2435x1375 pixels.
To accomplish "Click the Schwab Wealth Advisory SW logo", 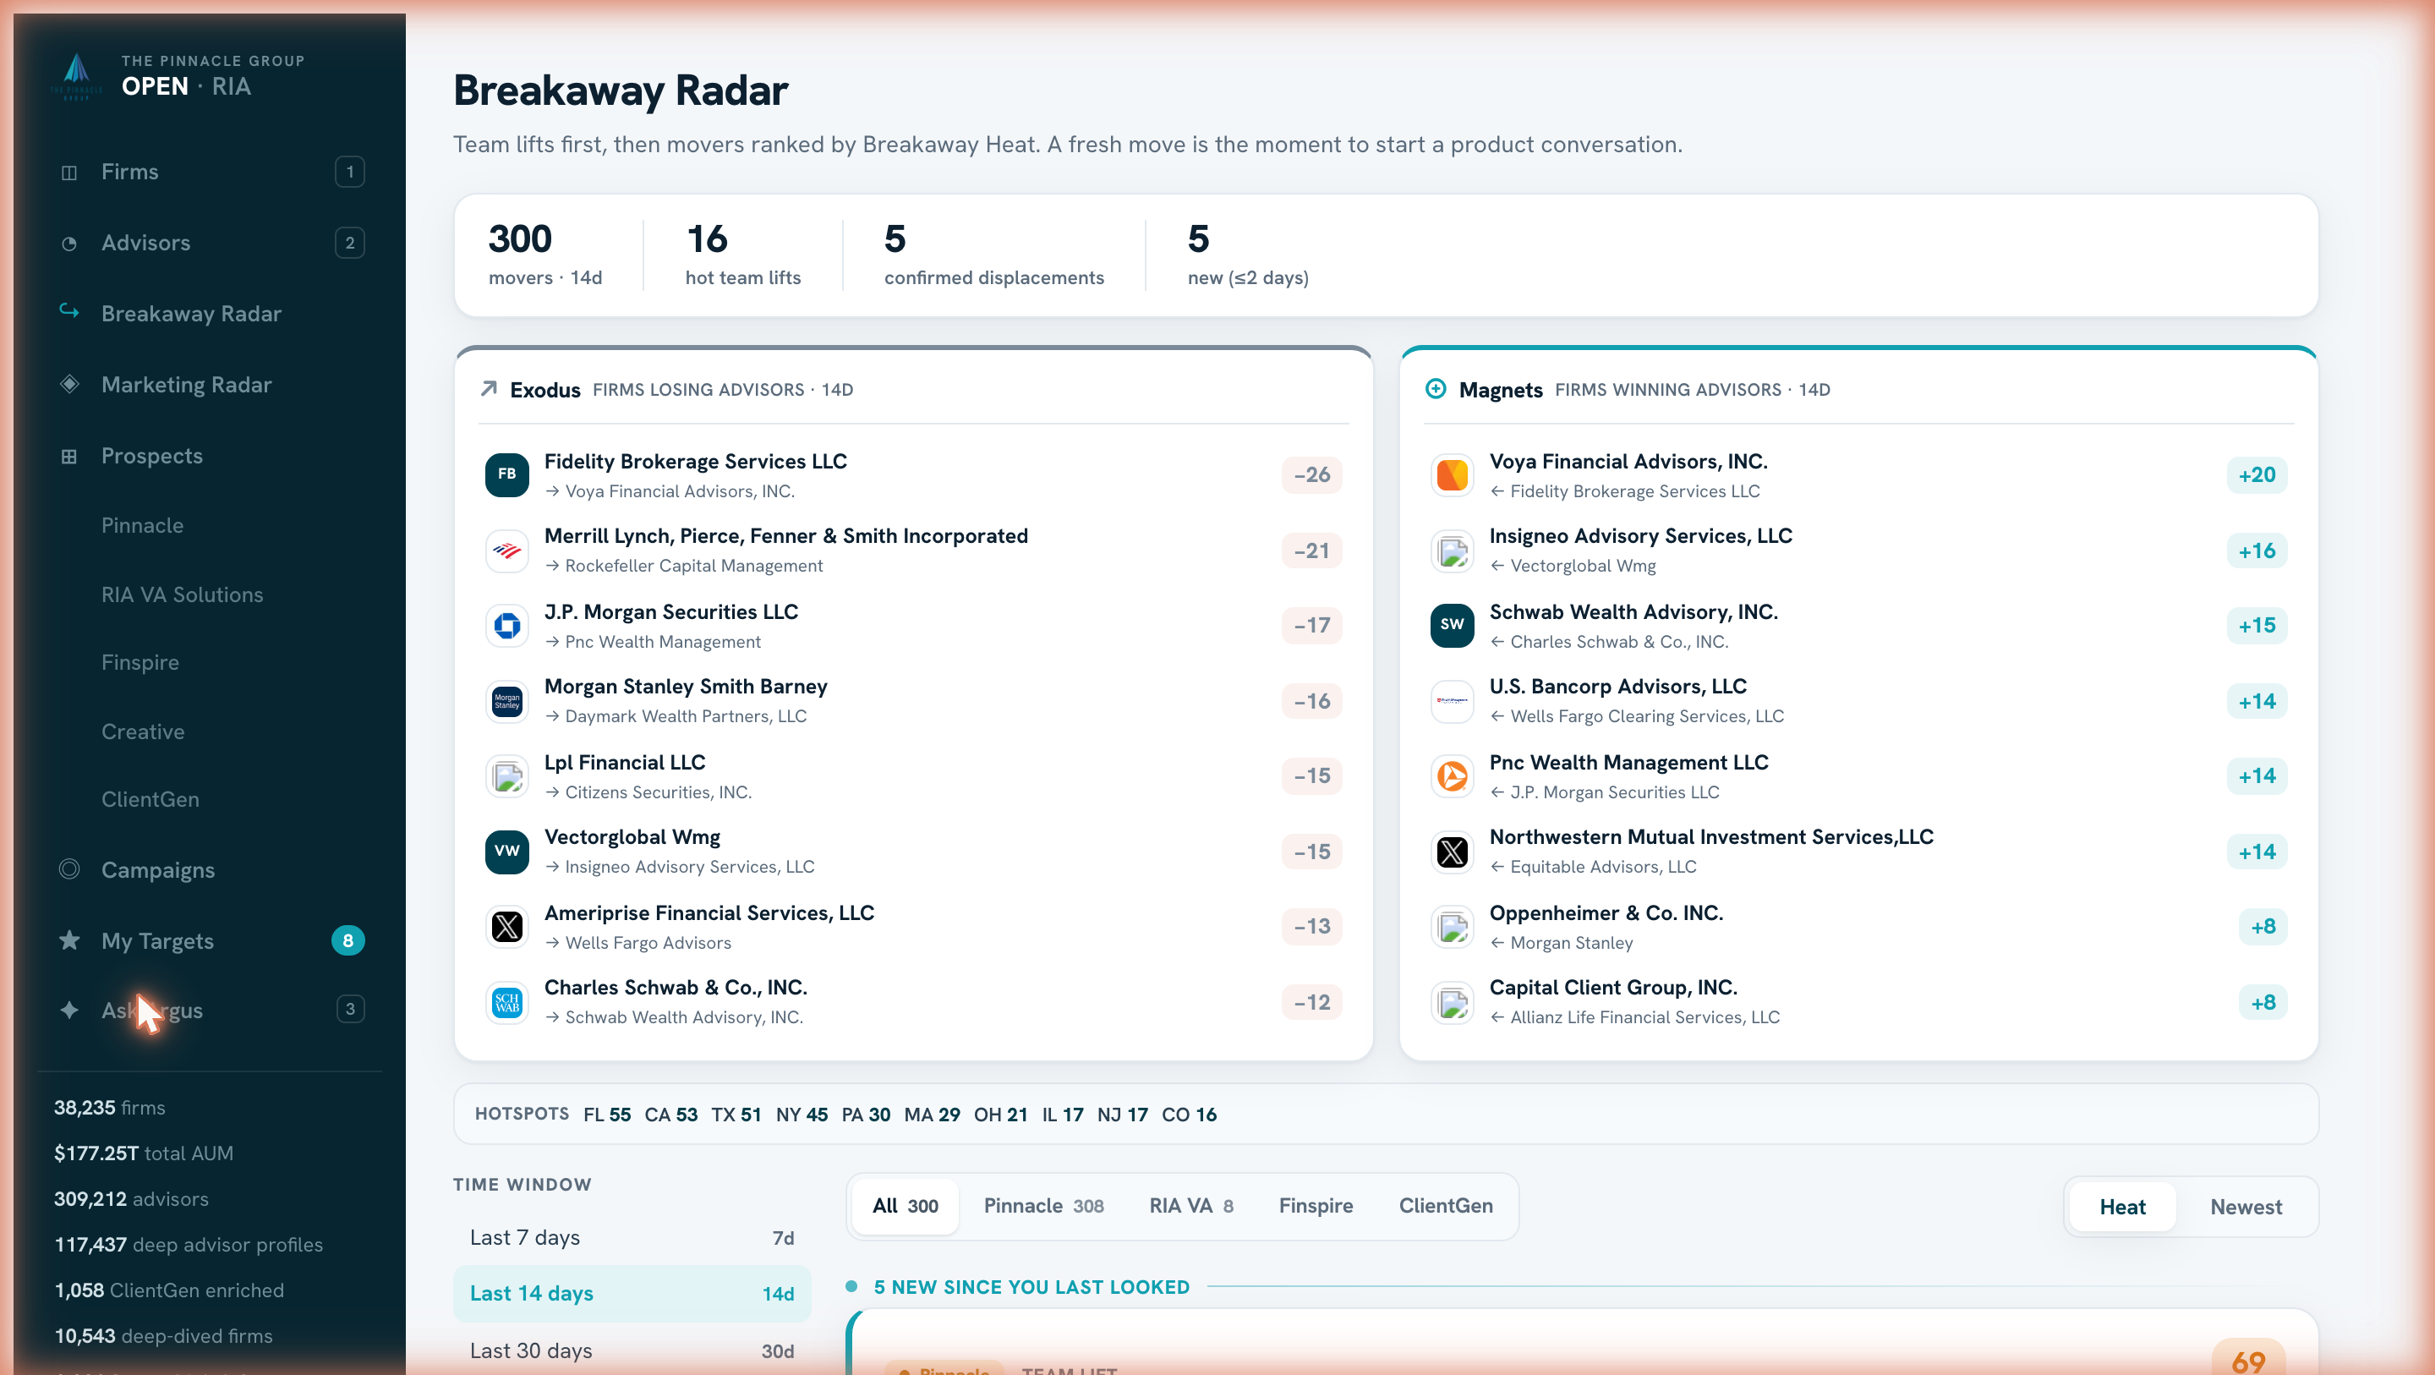I will [1452, 625].
